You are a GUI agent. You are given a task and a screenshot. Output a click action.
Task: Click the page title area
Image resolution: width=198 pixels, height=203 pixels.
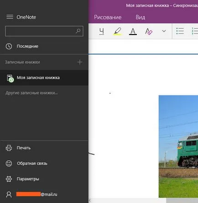[143, 47]
